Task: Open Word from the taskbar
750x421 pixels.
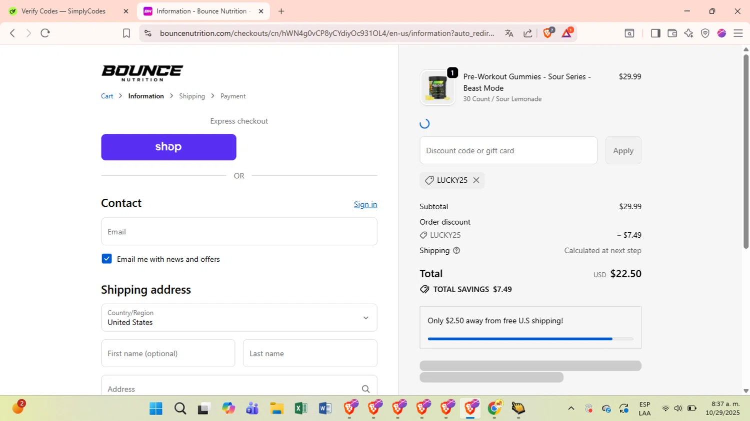Action: point(325,409)
